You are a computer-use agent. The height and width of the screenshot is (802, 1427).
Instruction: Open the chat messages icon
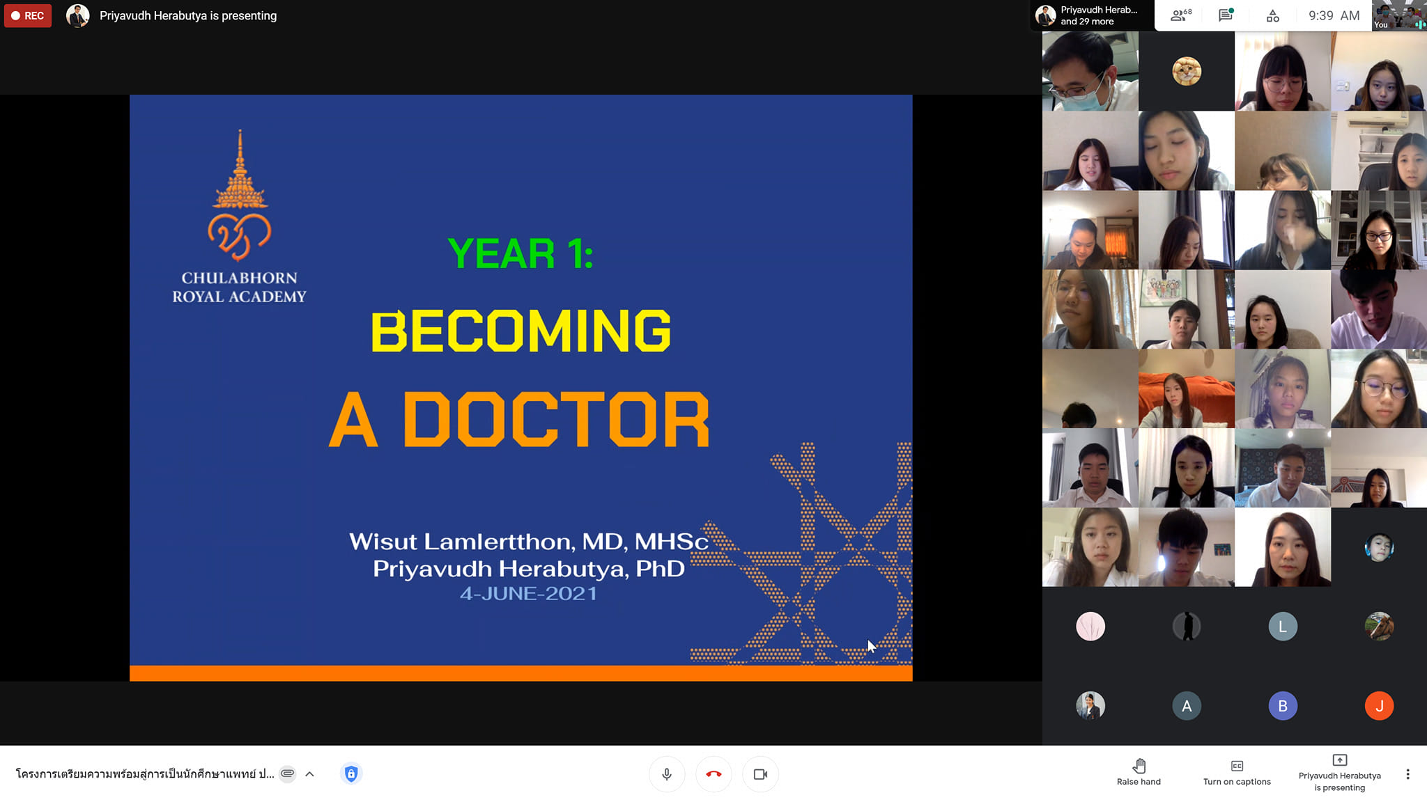(1226, 15)
